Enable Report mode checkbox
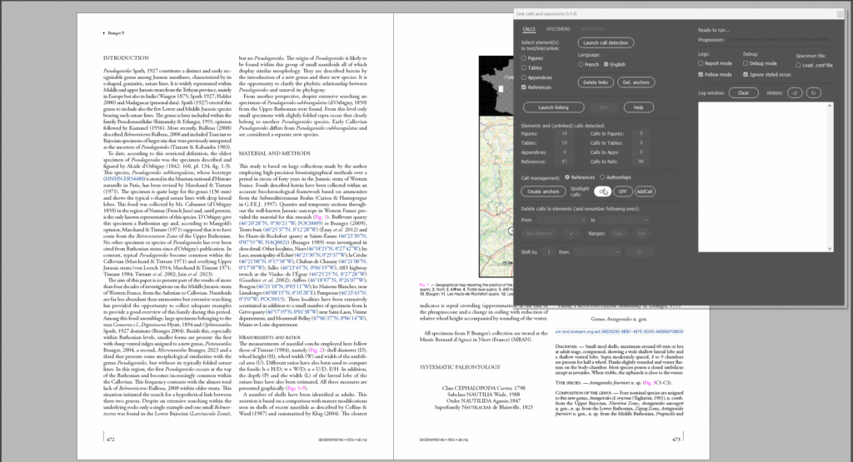The image size is (853, 462). click(x=701, y=63)
